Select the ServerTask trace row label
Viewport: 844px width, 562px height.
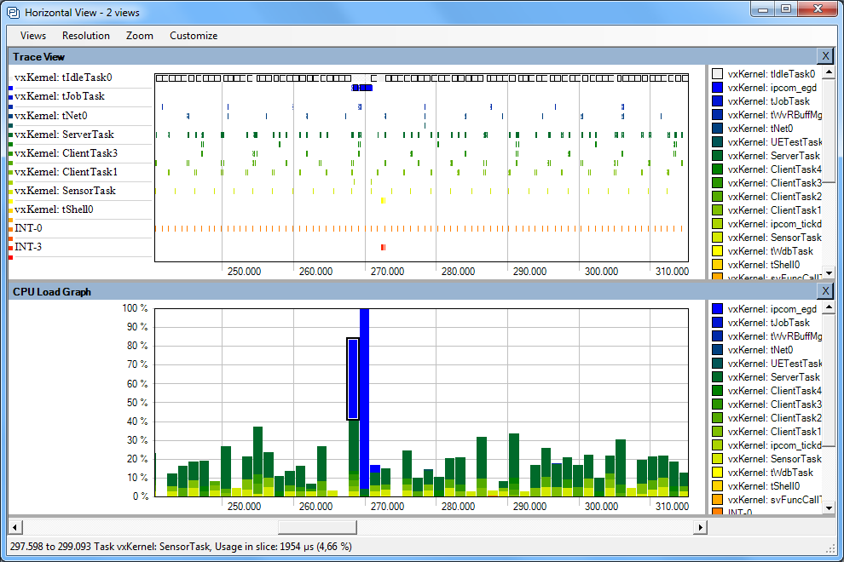click(64, 135)
